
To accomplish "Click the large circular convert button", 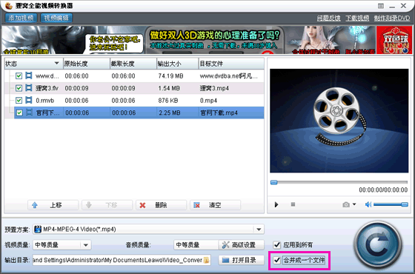I will coord(378,244).
